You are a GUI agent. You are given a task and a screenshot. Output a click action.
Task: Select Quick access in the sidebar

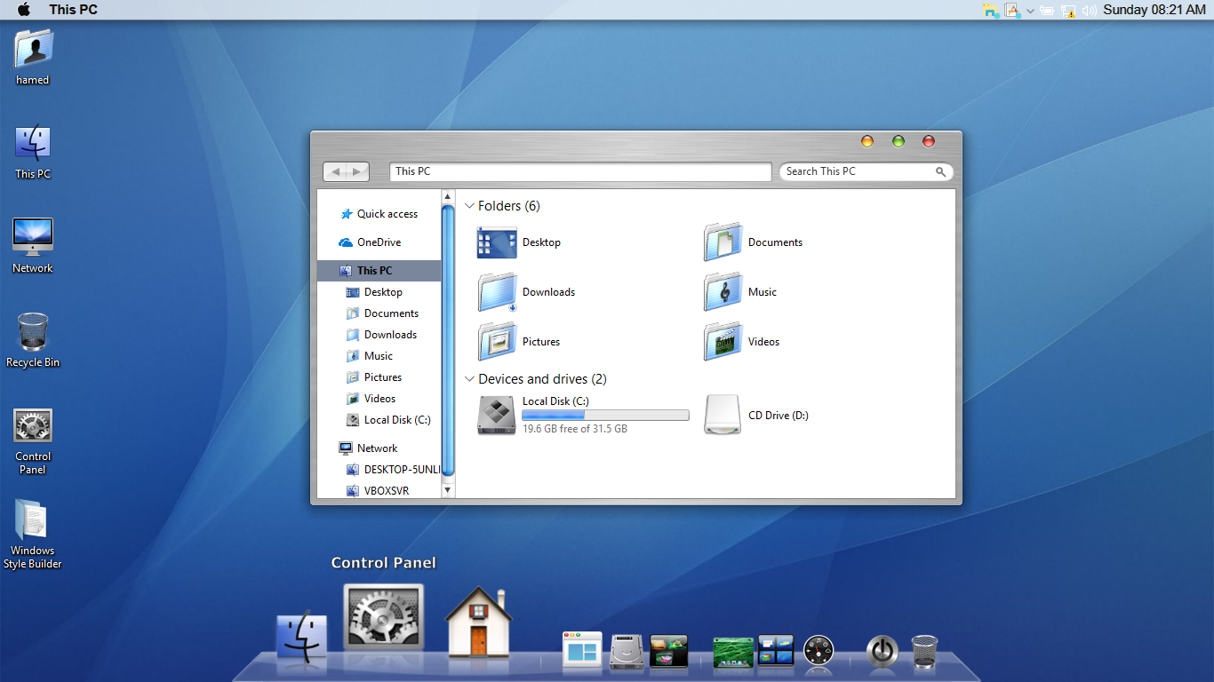(387, 214)
